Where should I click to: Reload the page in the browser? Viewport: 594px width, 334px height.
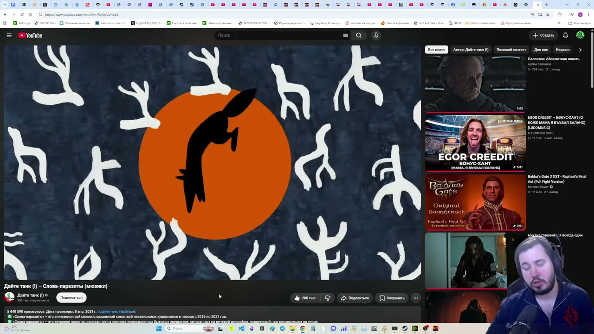pos(22,14)
